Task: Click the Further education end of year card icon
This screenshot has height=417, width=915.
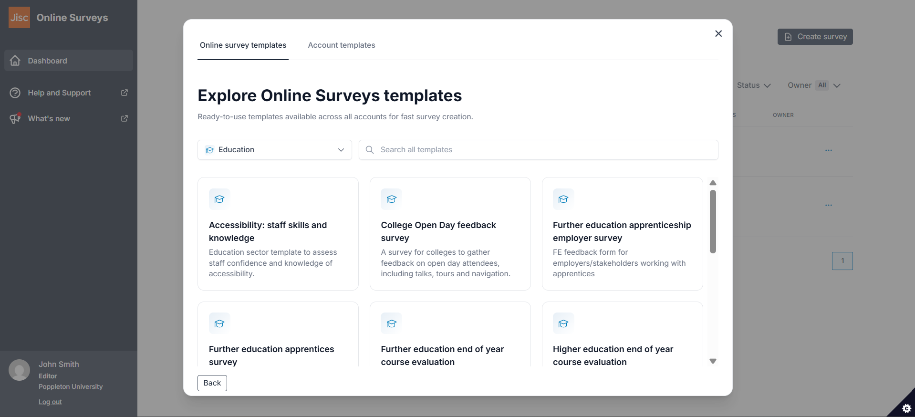Action: 391,323
